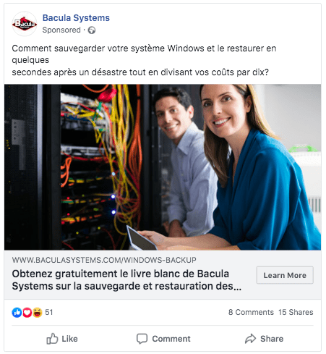
Task: Click the headline about Bacula's free white paper ("livre blanc")
Action: [126, 280]
